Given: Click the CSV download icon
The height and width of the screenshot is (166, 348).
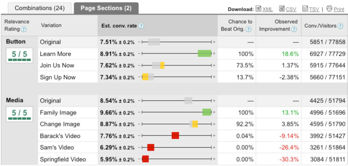Looking at the screenshot, I should 282,8.
